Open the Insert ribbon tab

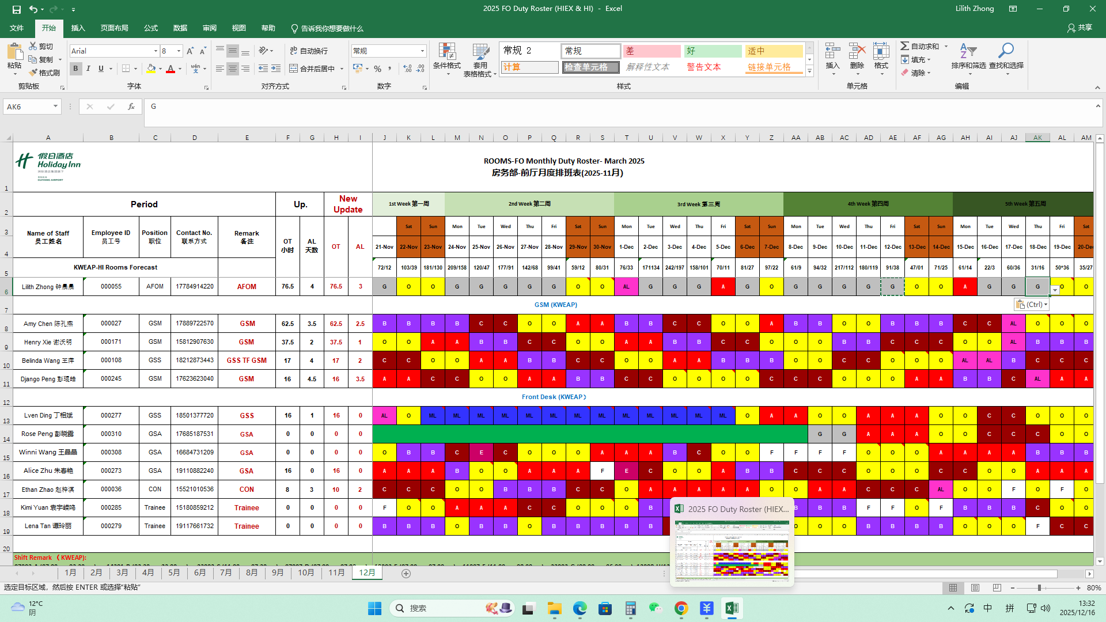click(78, 28)
